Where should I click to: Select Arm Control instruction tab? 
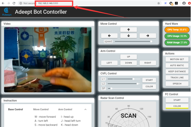[65, 109]
